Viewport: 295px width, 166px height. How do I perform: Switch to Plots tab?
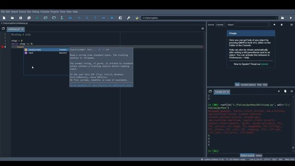[x=259, y=85]
